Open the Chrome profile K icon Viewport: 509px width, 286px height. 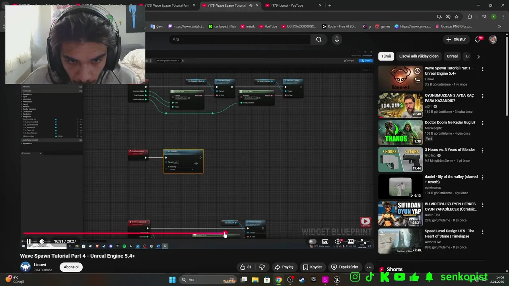pyautogui.click(x=493, y=17)
